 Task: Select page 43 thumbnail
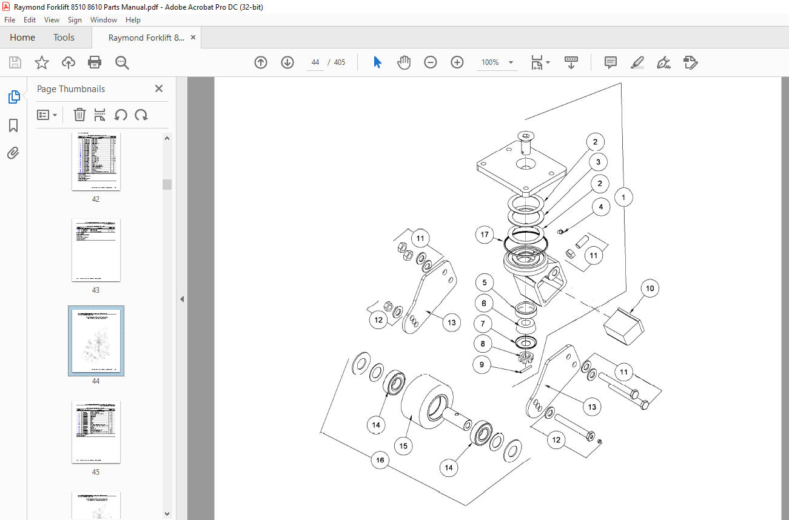click(96, 250)
